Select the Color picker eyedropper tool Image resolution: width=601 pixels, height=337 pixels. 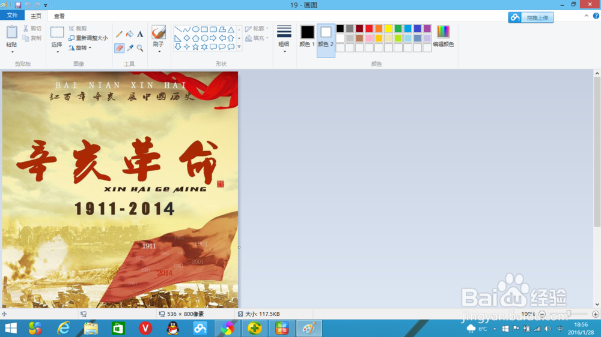130,48
